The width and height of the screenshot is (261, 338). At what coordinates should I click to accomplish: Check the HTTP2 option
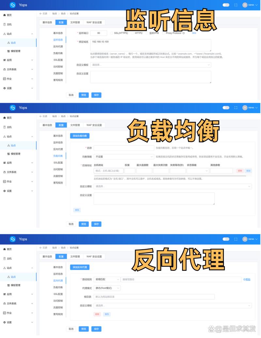click(x=132, y=33)
